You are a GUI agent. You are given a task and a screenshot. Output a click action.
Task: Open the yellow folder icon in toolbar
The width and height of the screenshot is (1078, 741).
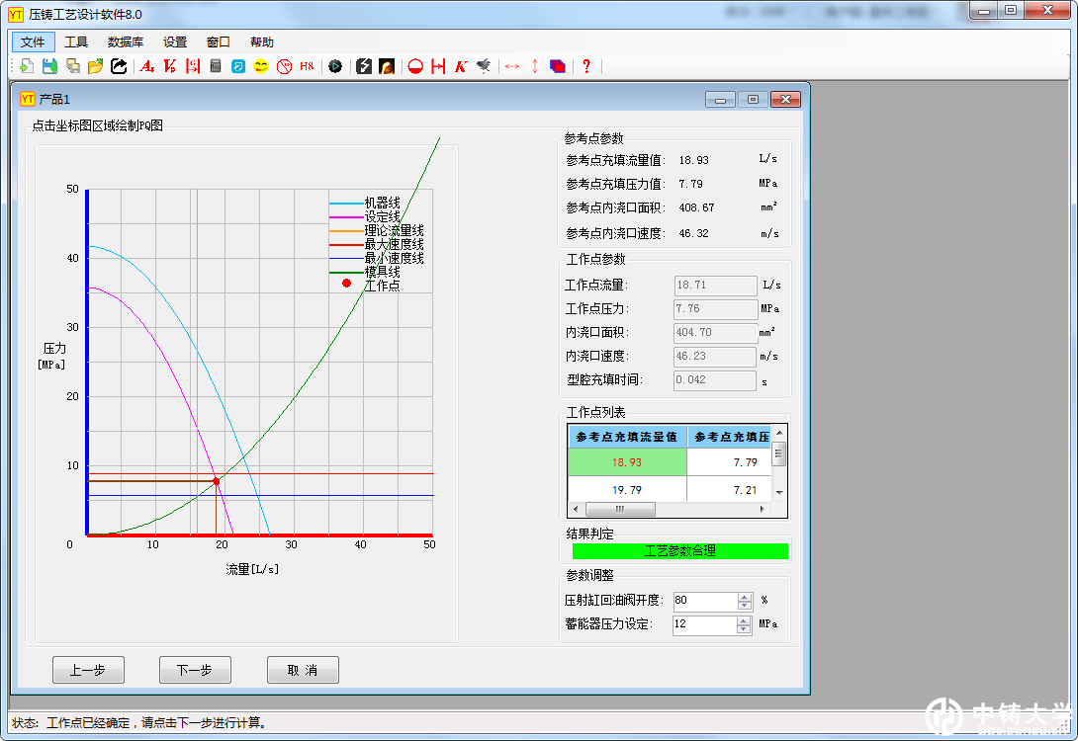pos(96,66)
